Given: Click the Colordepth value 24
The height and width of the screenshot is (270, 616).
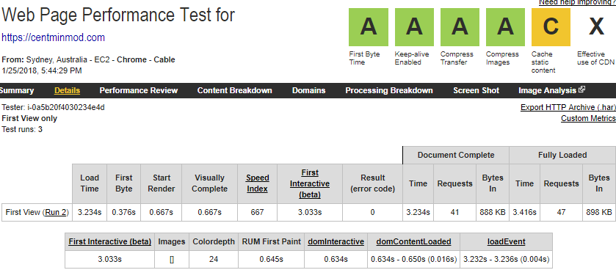Looking at the screenshot, I should pyautogui.click(x=214, y=260).
